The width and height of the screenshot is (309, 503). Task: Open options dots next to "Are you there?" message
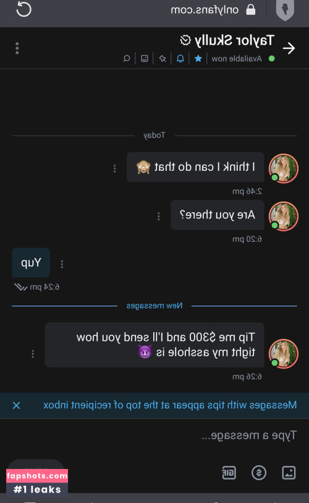158,216
